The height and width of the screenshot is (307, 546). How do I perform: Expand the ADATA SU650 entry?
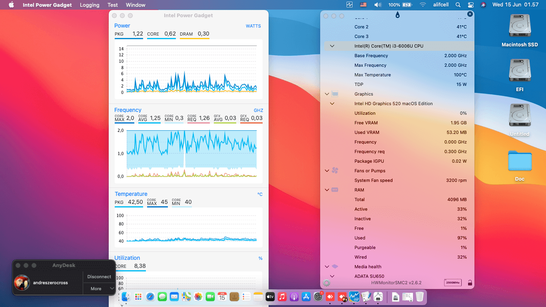[332, 276]
